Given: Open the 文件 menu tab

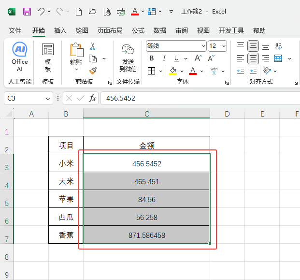Looking at the screenshot, I should [14, 30].
